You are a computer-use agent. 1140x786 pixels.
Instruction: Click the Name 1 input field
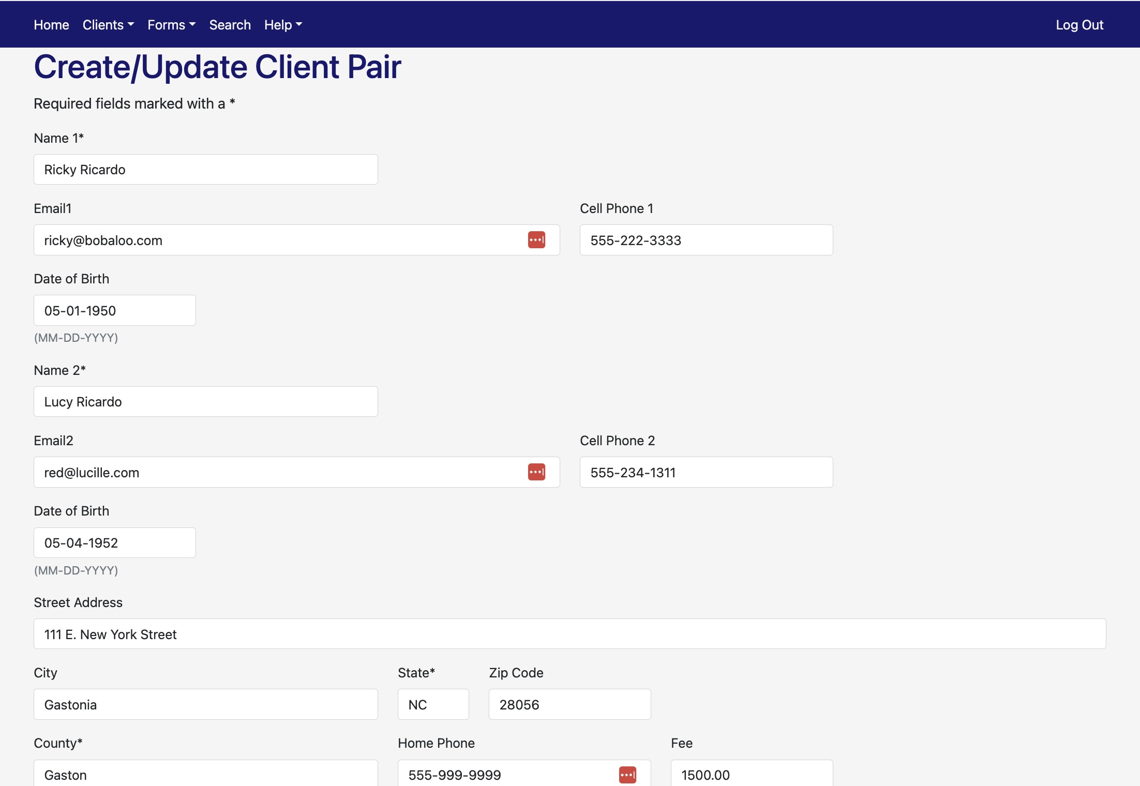tap(205, 170)
